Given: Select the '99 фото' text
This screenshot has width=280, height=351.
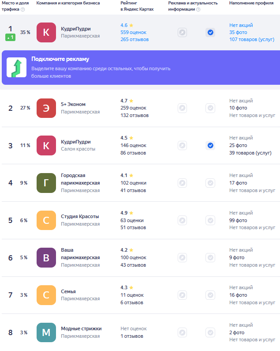Looking at the screenshot, I should pyautogui.click(x=238, y=220).
